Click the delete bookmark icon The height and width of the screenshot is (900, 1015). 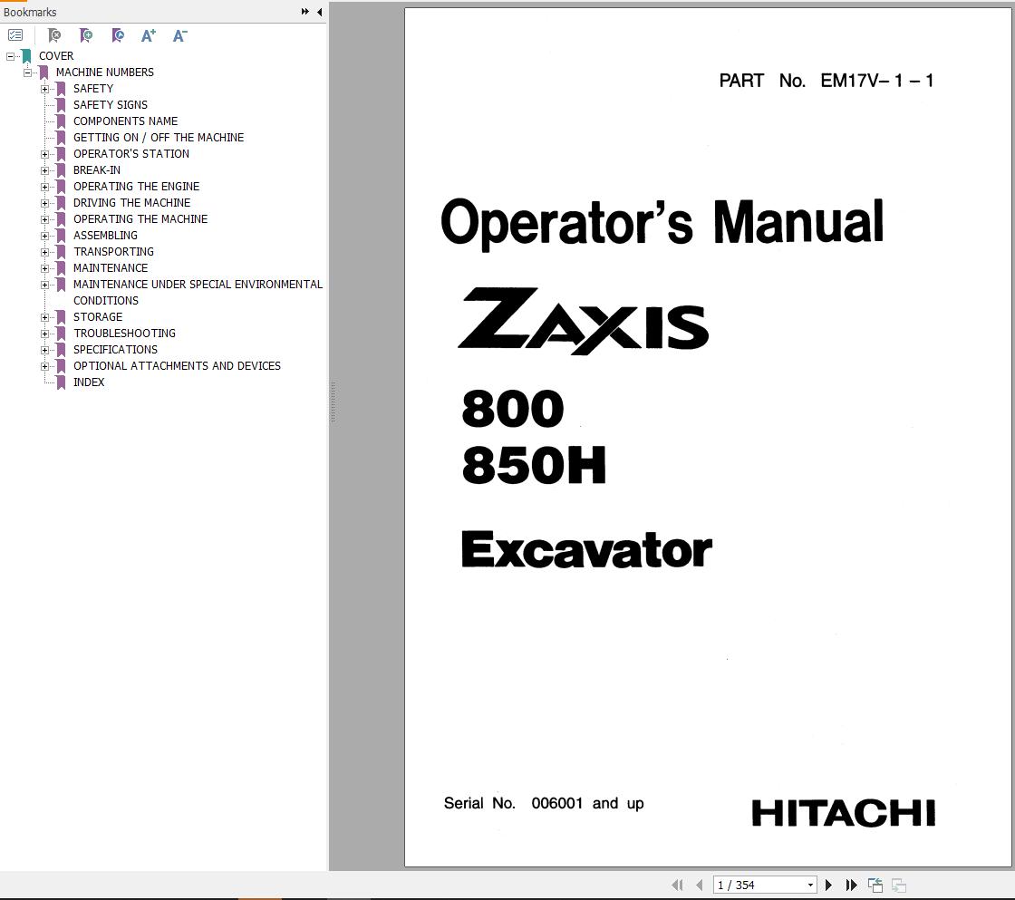click(x=54, y=35)
